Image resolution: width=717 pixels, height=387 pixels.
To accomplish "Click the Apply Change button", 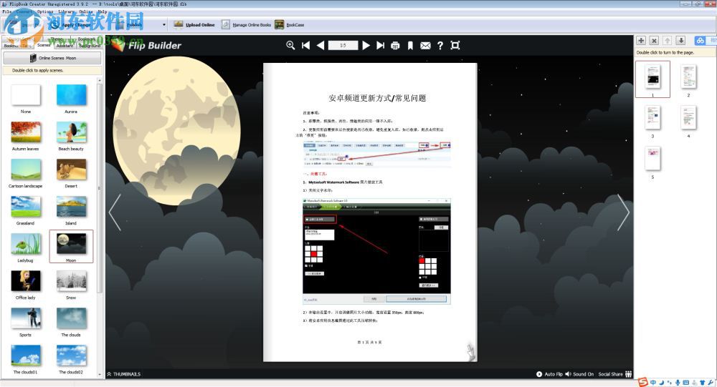I will coord(71,24).
